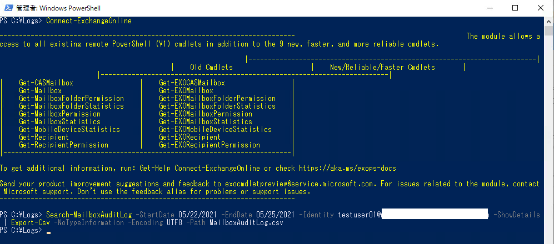Viewport: 554px width, 244px height.
Task: Click the Get-MobileDeviceStatistics entry
Action: (x=69, y=129)
